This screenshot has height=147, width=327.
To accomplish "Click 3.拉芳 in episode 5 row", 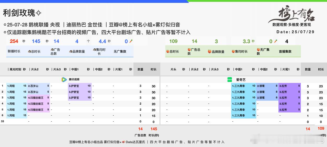I will pyautogui.click(x=283, y=110).
